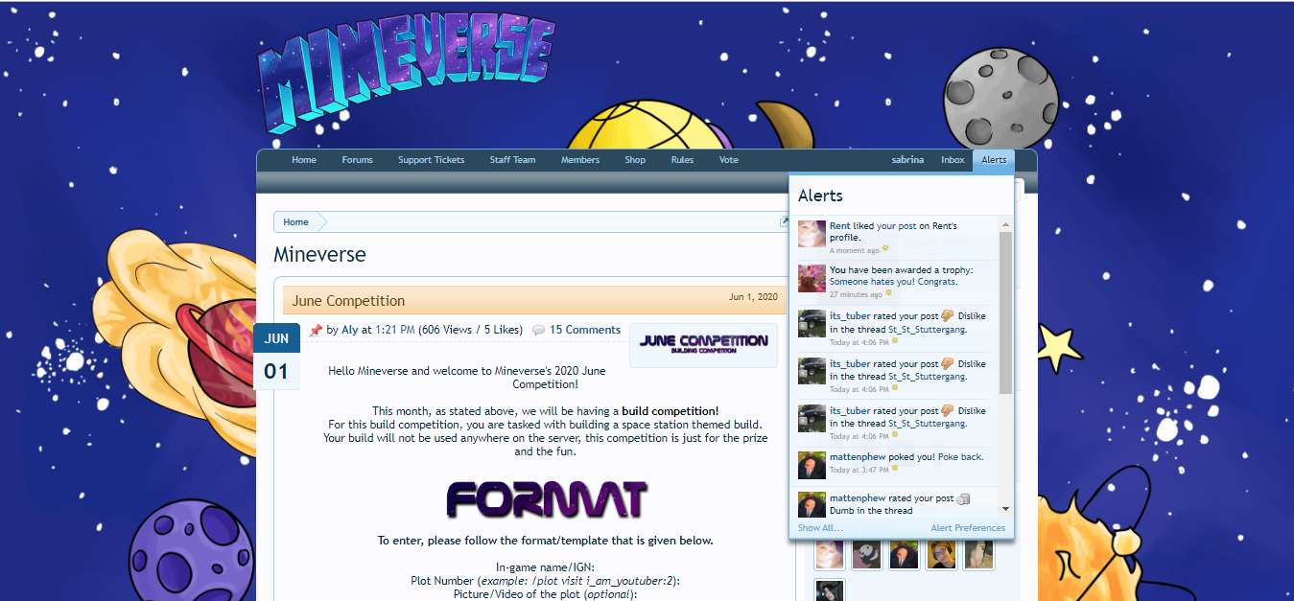This screenshot has width=1294, height=601.
Task: Click the Alerts panel heading
Action: [820, 196]
